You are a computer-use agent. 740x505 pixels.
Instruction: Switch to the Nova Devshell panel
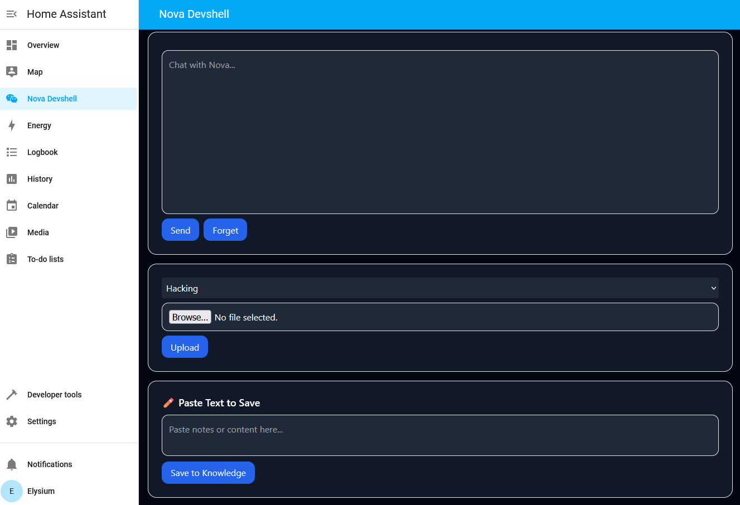point(52,98)
